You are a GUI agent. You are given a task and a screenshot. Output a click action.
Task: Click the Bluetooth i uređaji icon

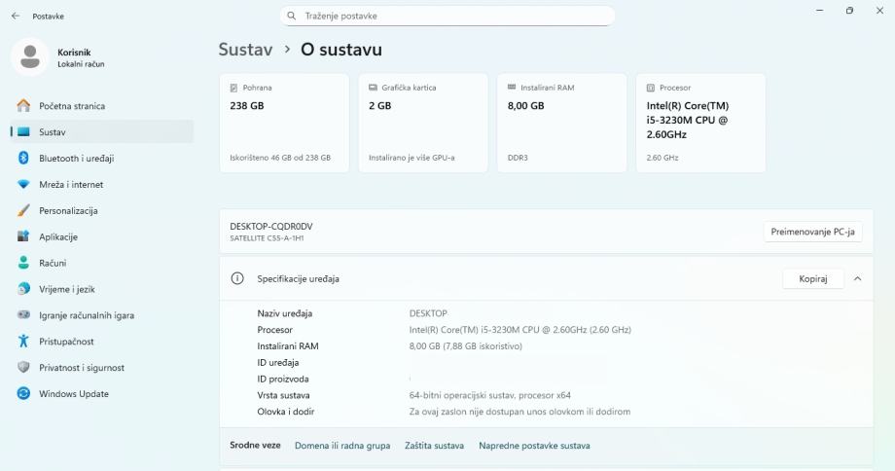[23, 159]
